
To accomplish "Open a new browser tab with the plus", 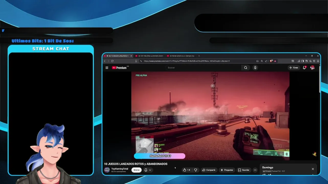I will [199, 56].
